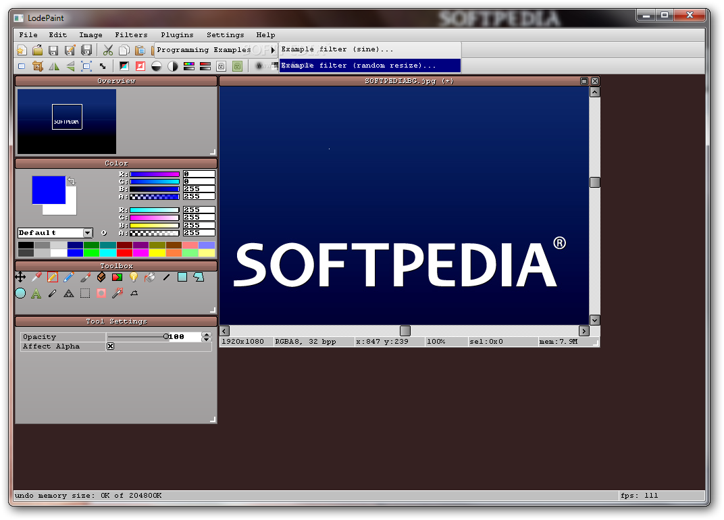Toggle the Affect Alpha checkbox
Viewport: 724px width, 520px height.
pos(110,346)
